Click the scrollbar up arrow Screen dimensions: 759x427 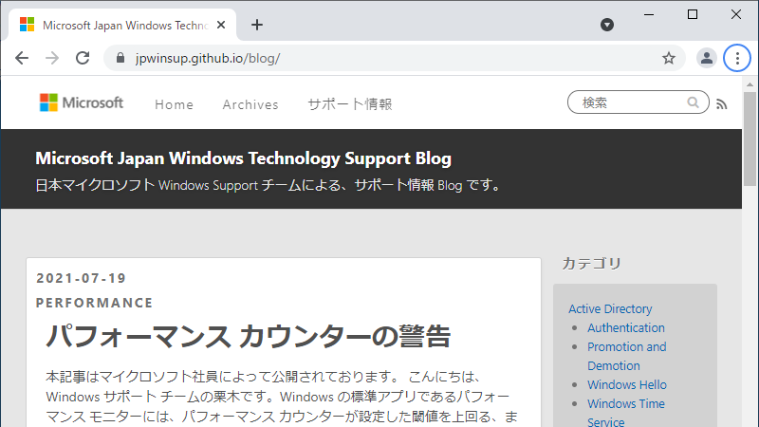(750, 84)
